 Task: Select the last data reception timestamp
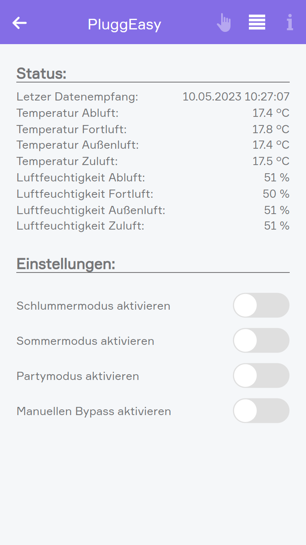[x=236, y=97]
